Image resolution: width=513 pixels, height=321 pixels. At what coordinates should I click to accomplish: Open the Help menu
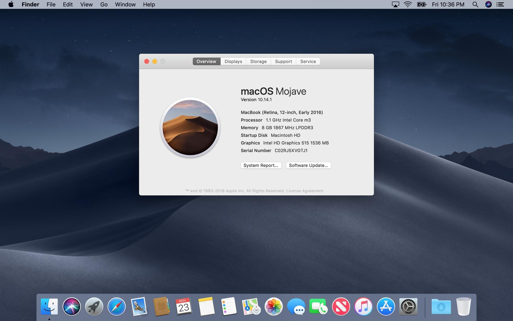149,4
